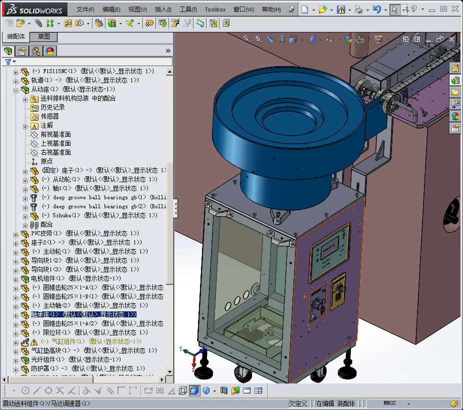Click the Exploded View icon

click(175, 23)
